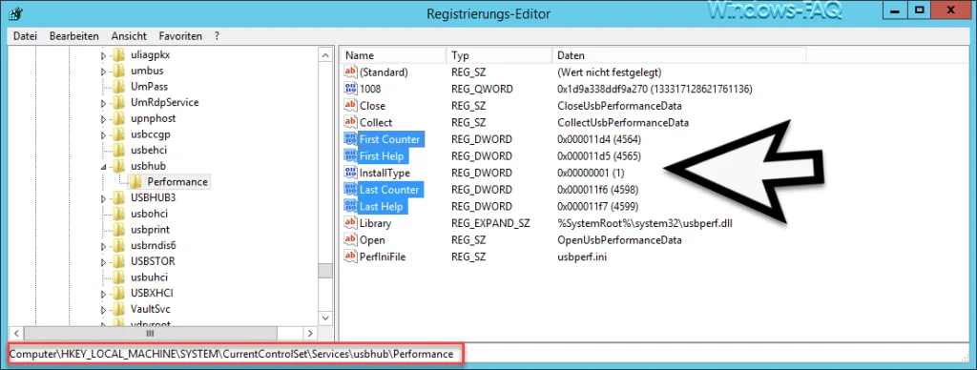977x370 pixels.
Task: Expand the VaultSvc key
Action: [104, 309]
